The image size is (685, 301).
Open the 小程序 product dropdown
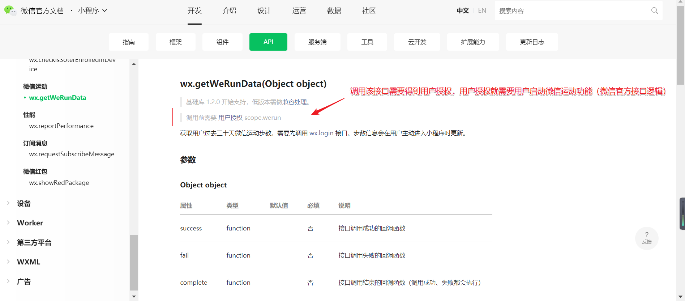pos(93,10)
